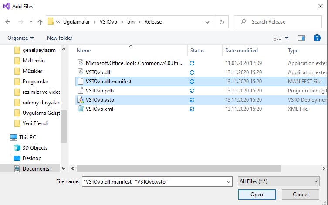Go up one folder level
This screenshot has height=205, width=328.
click(x=40, y=22)
